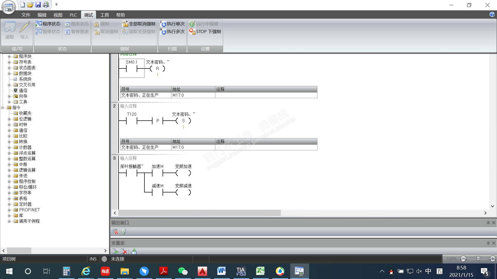Toggle pin on 输出窗口 panel
The image size is (497, 279).
click(x=488, y=223)
